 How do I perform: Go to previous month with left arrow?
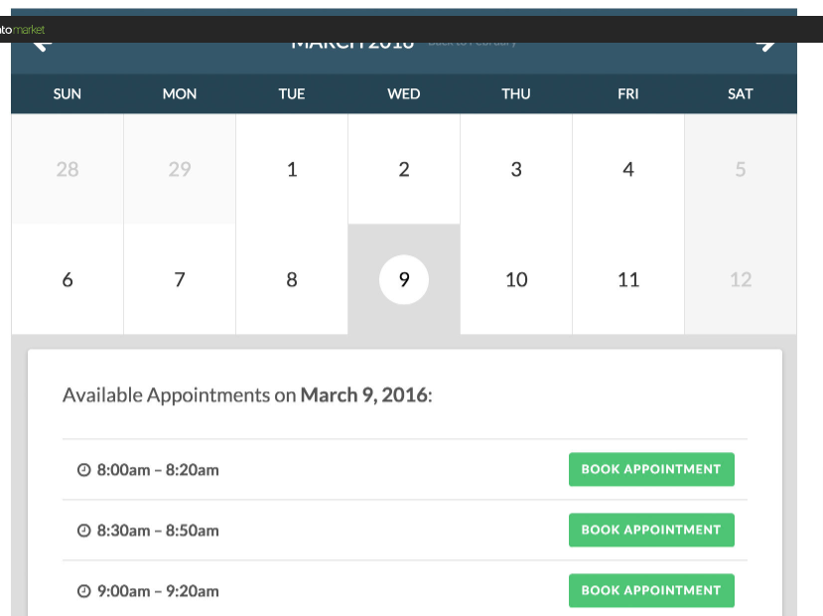42,47
